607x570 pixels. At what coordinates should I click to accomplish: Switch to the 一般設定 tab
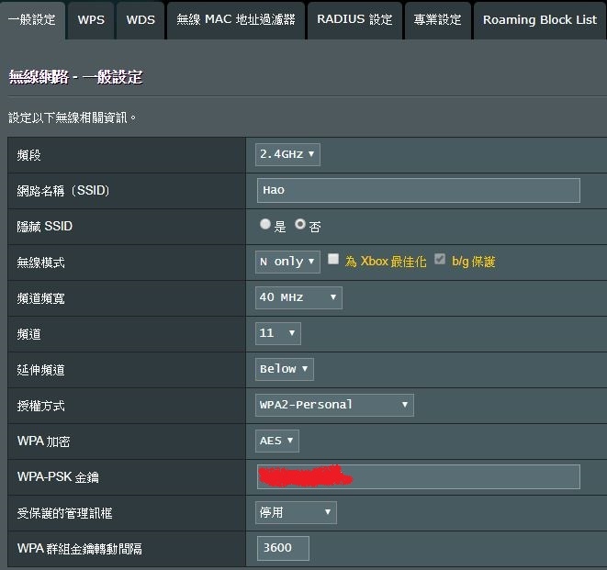[32, 20]
